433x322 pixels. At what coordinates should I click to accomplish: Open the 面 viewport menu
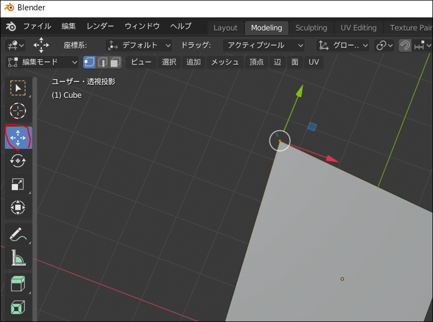point(295,62)
